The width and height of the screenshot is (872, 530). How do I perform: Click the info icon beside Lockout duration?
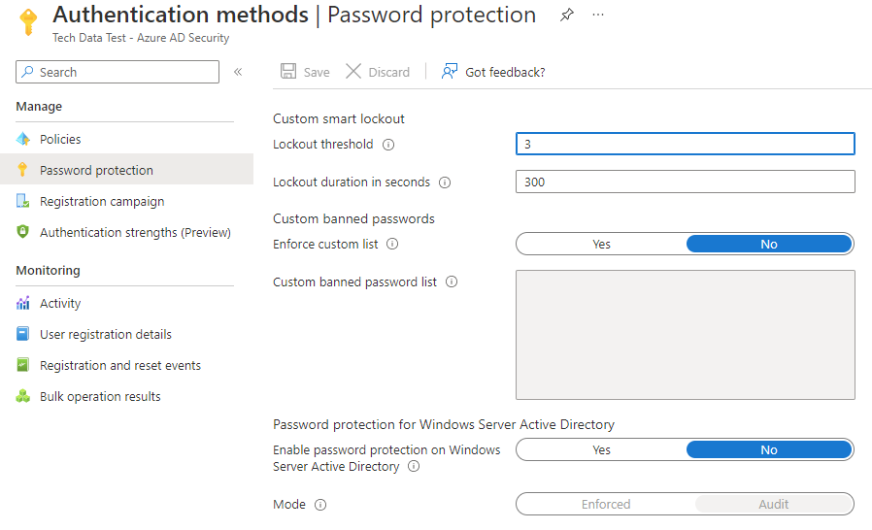[445, 182]
